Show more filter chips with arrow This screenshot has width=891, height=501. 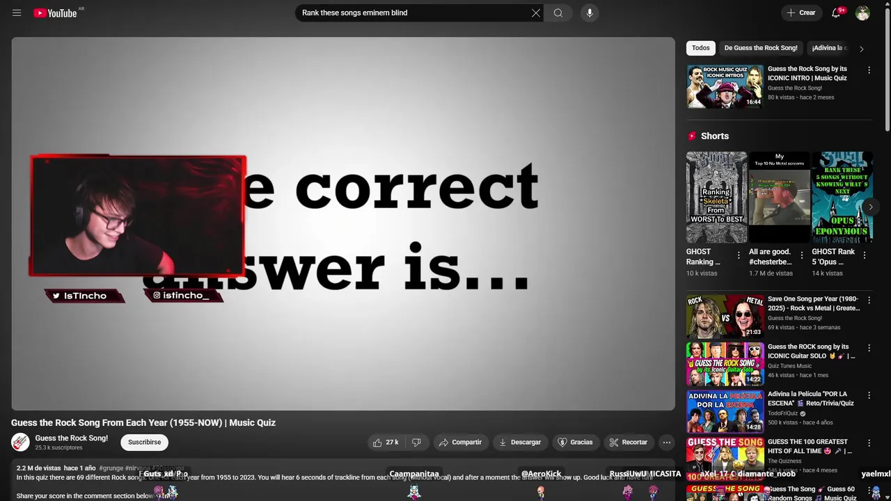(861, 49)
